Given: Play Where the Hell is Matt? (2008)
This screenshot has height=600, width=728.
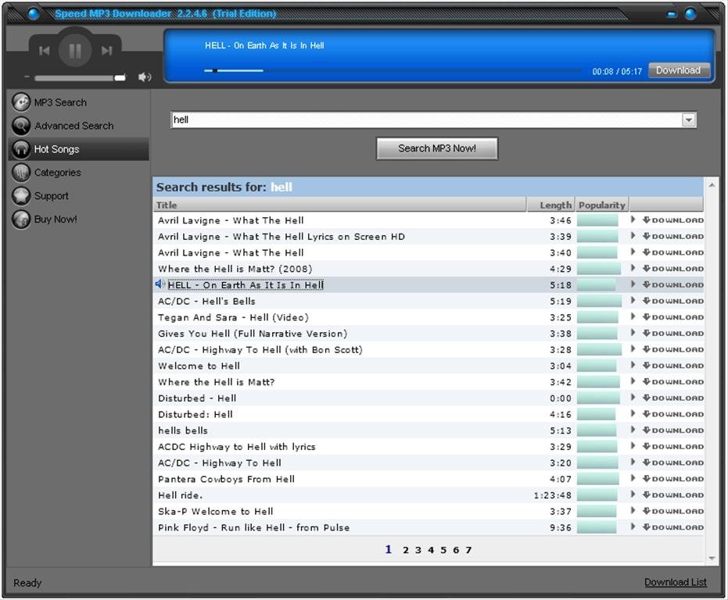Looking at the screenshot, I should coord(633,268).
